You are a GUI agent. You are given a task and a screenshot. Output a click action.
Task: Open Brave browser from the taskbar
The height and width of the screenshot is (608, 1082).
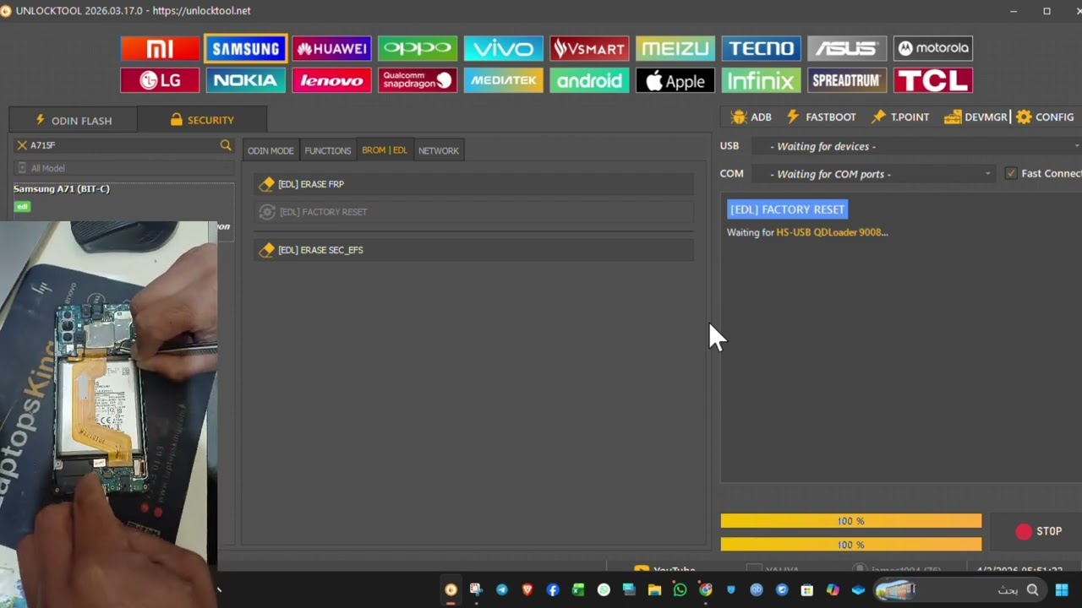tap(527, 590)
